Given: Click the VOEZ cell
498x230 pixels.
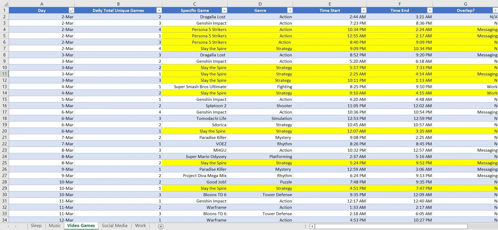Looking at the screenshot, I should coord(195,144).
